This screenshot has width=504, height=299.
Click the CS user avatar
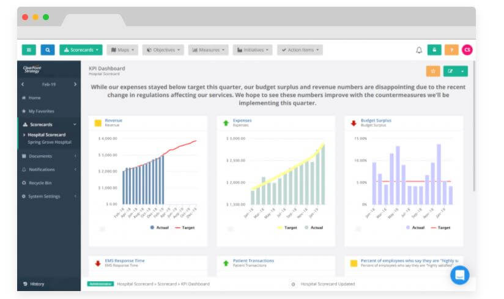467,50
